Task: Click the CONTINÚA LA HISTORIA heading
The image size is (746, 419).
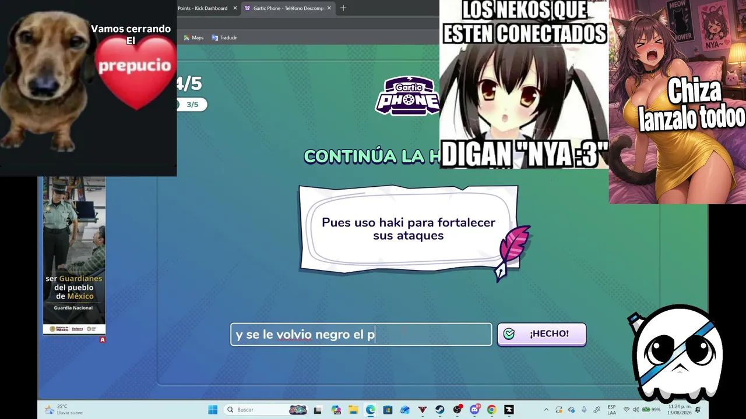Action: coord(371,156)
